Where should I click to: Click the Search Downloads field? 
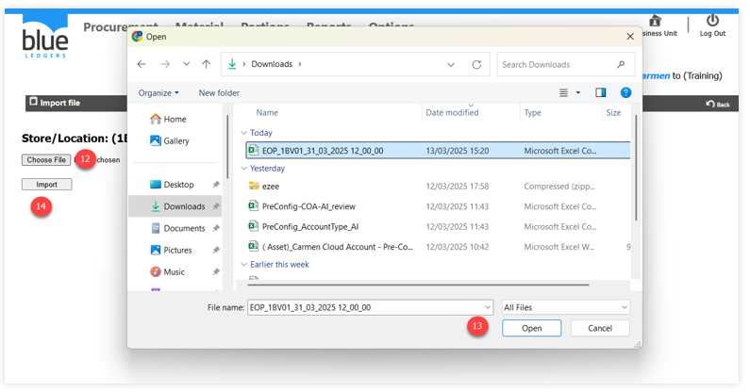coord(557,64)
